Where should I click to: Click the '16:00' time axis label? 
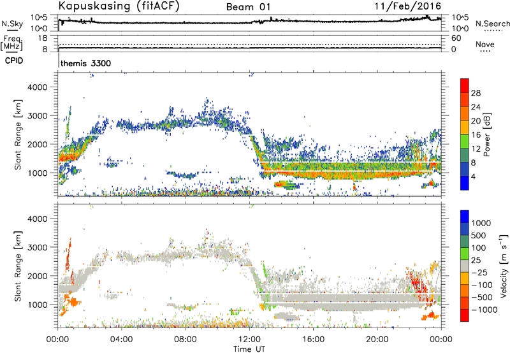click(313, 340)
